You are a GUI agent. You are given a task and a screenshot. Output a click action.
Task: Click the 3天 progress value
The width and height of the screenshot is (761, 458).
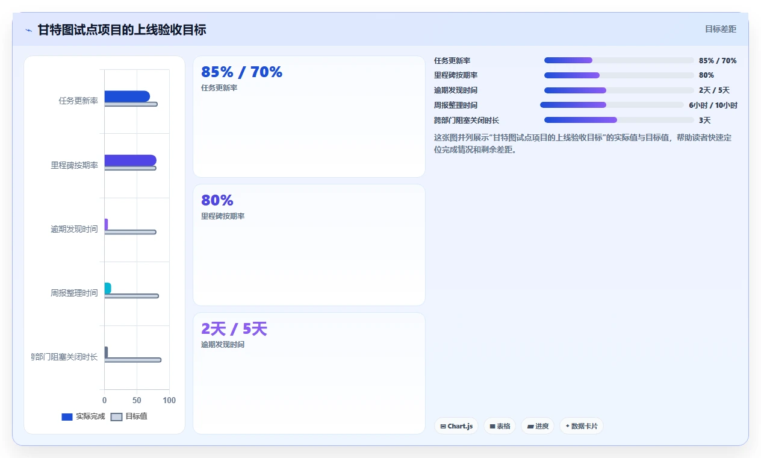(x=705, y=121)
